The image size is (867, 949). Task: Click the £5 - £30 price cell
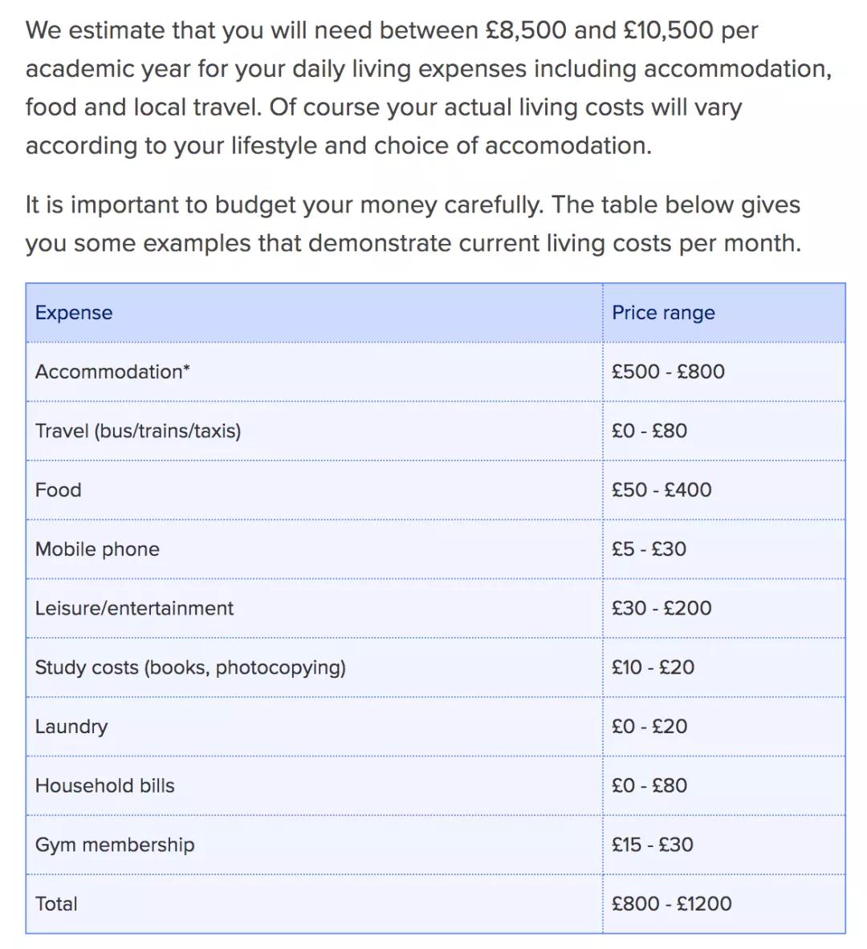pyautogui.click(x=649, y=550)
